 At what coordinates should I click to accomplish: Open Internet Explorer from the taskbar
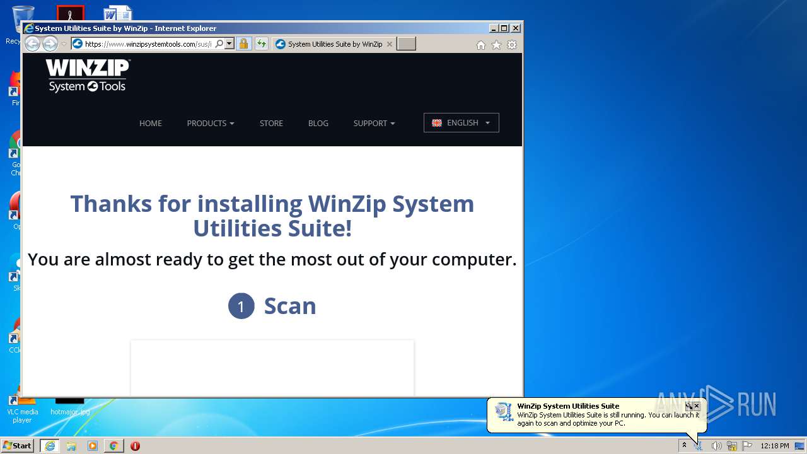pos(50,446)
